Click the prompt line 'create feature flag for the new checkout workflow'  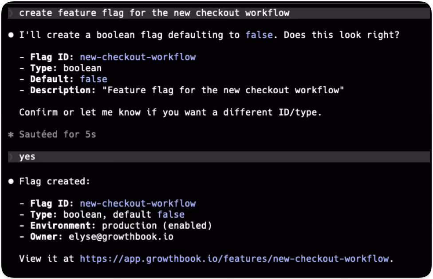[x=219, y=13]
